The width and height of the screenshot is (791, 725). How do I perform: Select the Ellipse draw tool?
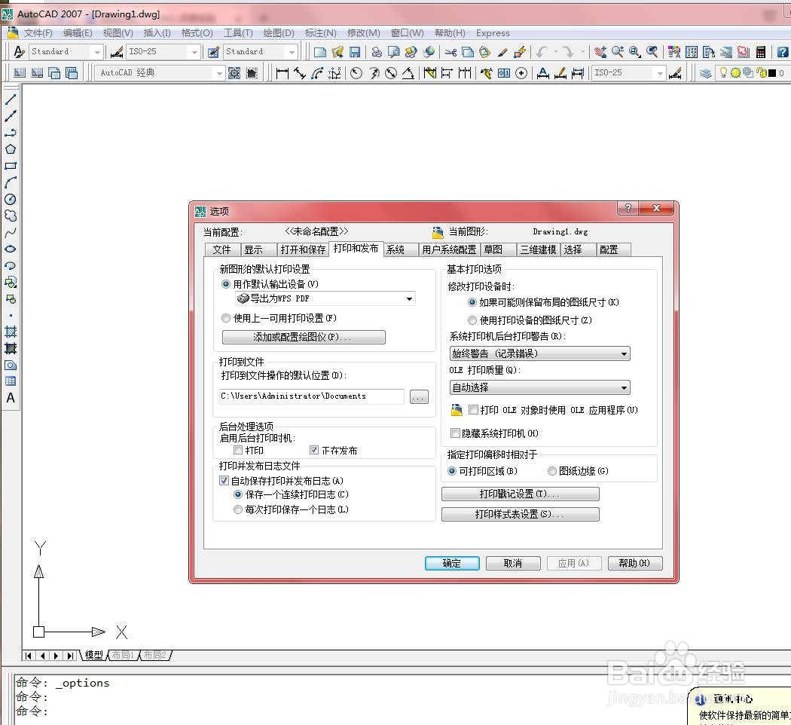pyautogui.click(x=10, y=249)
